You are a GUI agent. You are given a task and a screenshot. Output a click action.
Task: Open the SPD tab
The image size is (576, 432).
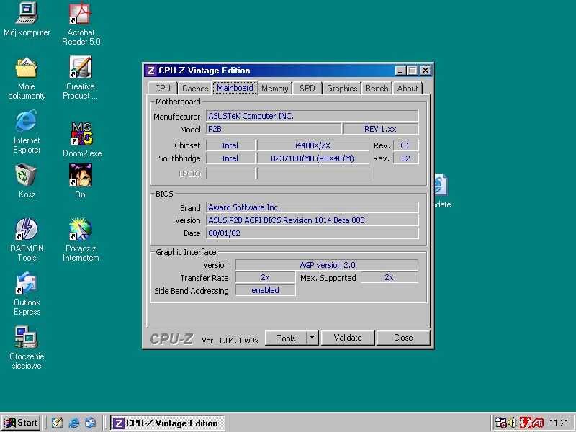coord(307,89)
